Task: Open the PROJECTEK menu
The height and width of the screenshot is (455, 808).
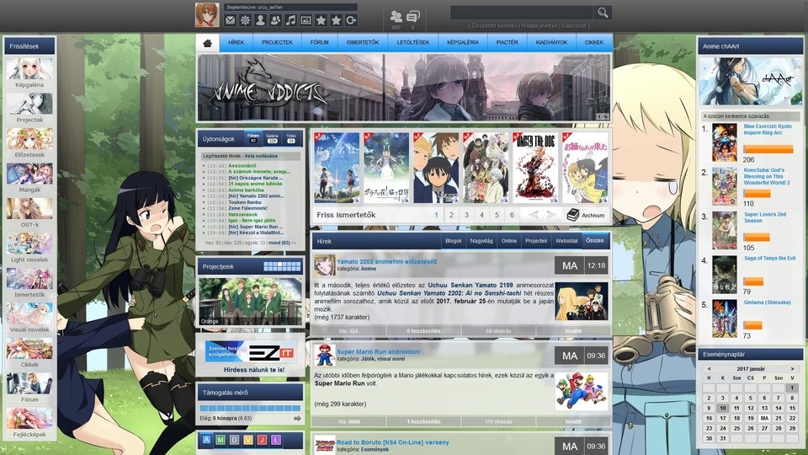Action: tap(277, 43)
